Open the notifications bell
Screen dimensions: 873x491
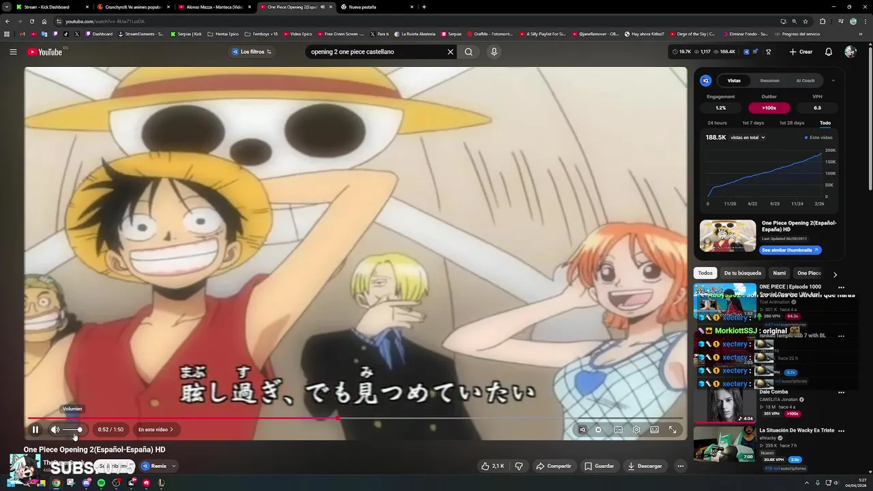point(829,52)
